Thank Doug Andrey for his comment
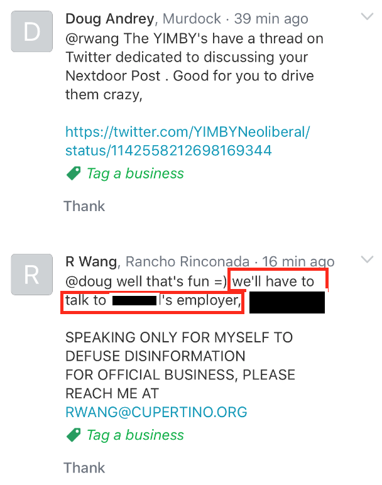The image size is (382, 485). pos(84,206)
